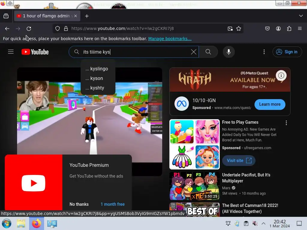Switch to Firefox taskbar icon
This screenshot has height=230, width=307.
click(36, 223)
